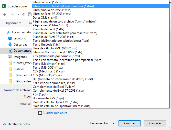Click the Excel icon in the title bar
Screen dimensions: 171x130
click(4, 6)
